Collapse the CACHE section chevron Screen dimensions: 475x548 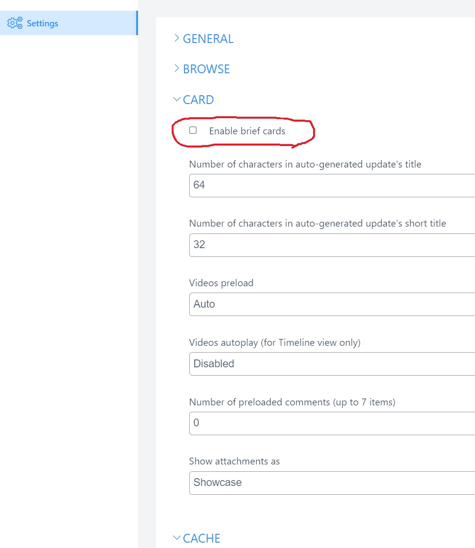pos(177,538)
